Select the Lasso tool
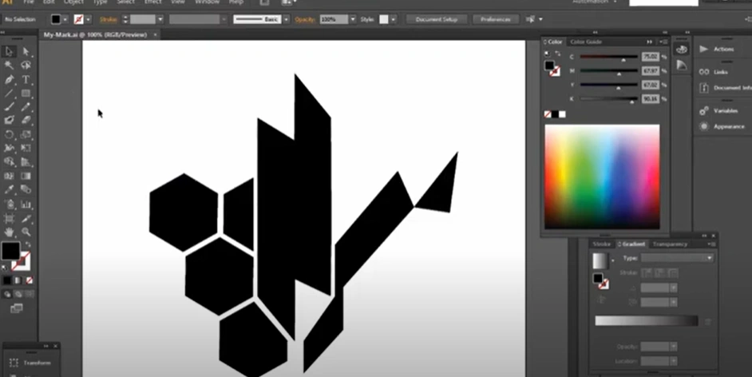Screen dimensions: 752x377 coord(26,65)
